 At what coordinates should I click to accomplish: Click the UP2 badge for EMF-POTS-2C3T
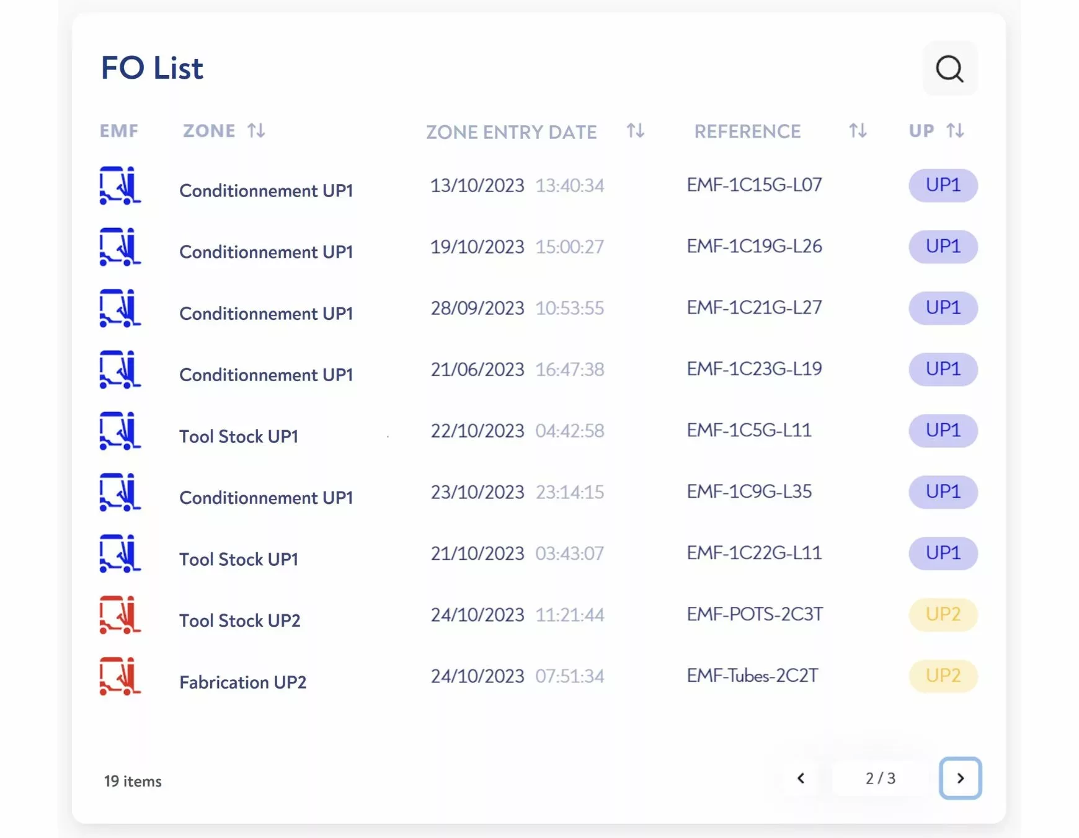[x=943, y=614]
